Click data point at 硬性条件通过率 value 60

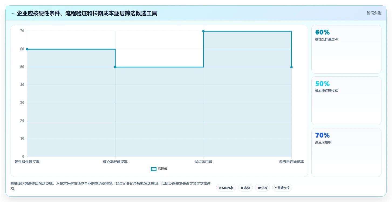tap(27, 49)
